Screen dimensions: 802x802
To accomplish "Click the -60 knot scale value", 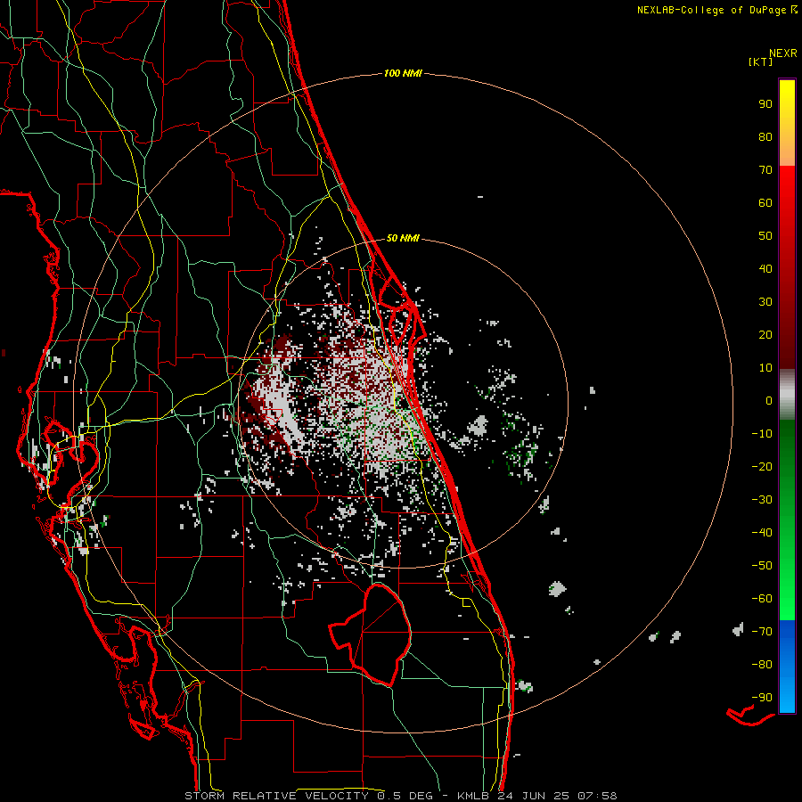I will 762,599.
